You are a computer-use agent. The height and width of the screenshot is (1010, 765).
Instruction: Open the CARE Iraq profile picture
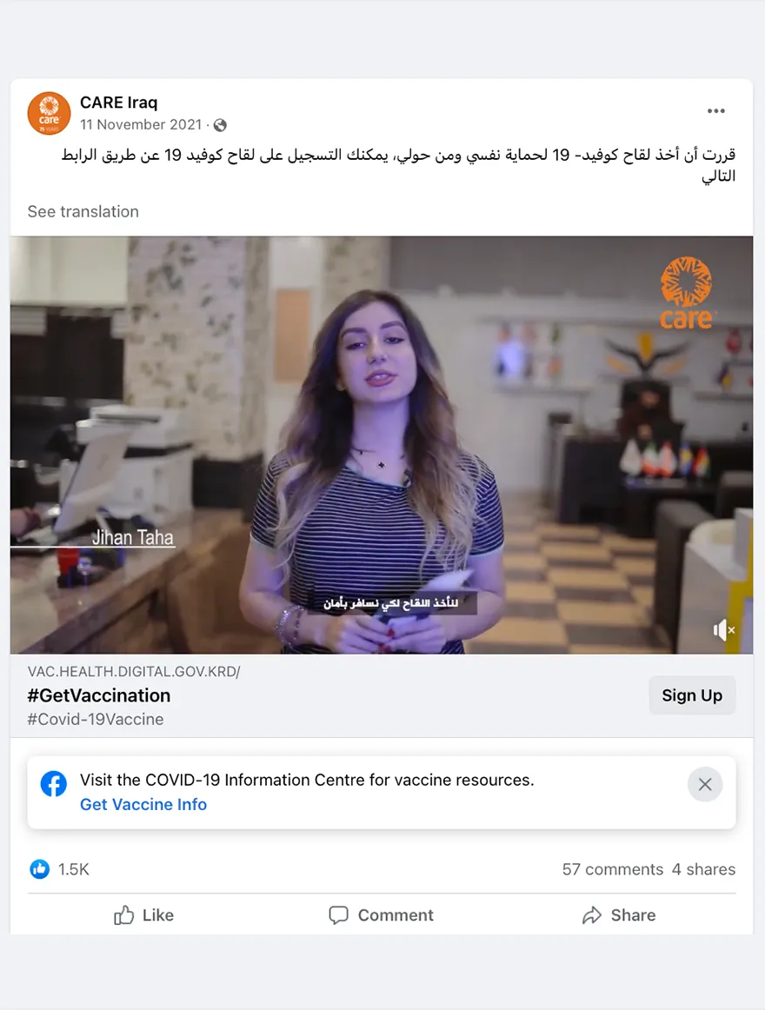tap(49, 113)
